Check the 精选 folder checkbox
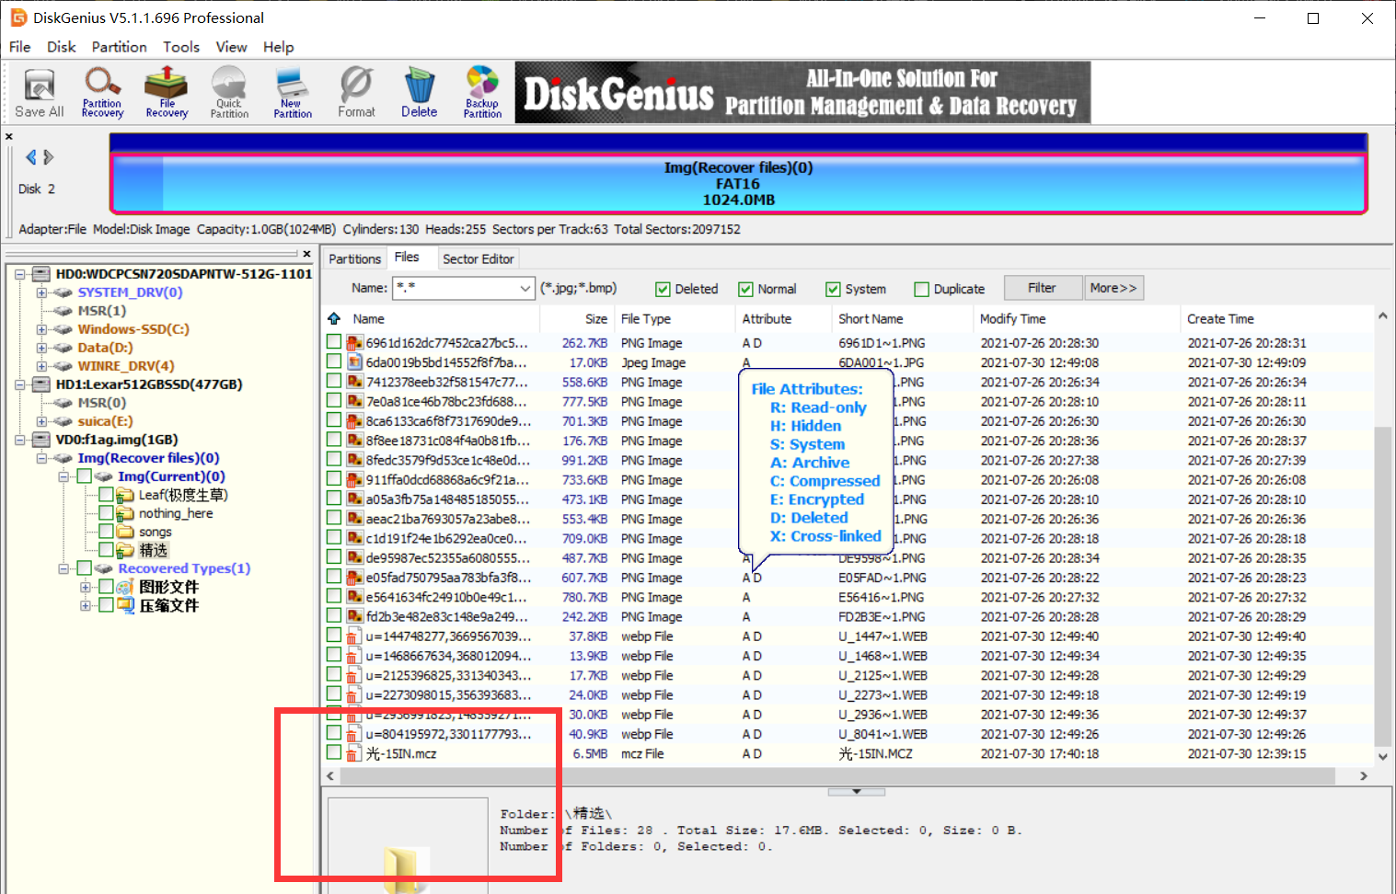 click(x=106, y=550)
